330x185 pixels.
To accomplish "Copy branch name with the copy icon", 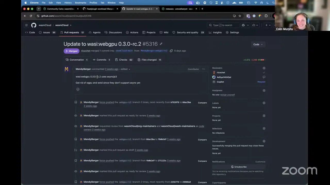I will point(171,51).
